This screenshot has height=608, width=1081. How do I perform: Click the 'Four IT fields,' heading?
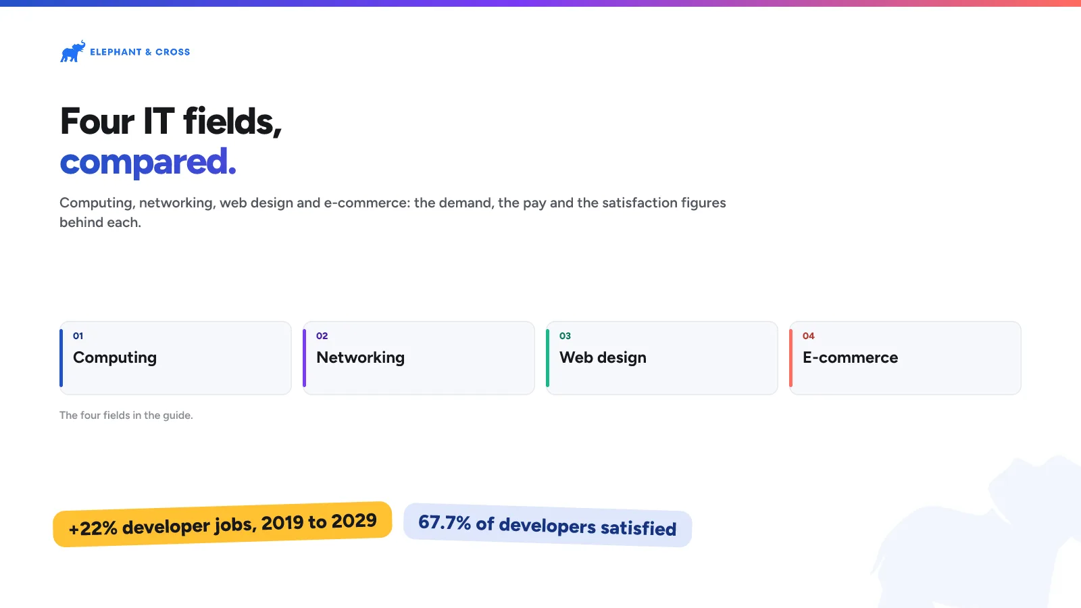tap(171, 122)
